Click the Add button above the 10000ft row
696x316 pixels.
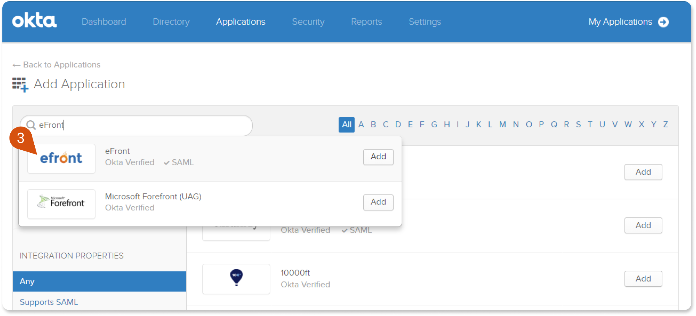click(643, 225)
